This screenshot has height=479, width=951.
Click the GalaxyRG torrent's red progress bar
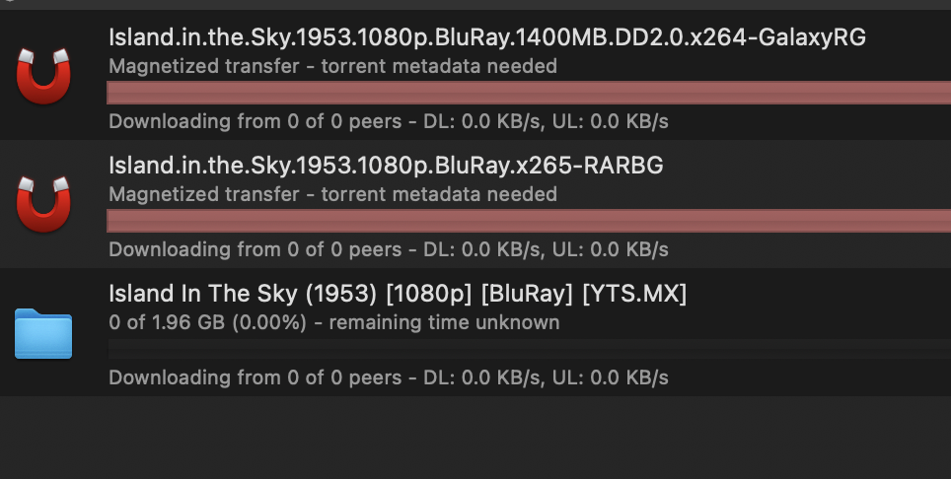coord(528,94)
